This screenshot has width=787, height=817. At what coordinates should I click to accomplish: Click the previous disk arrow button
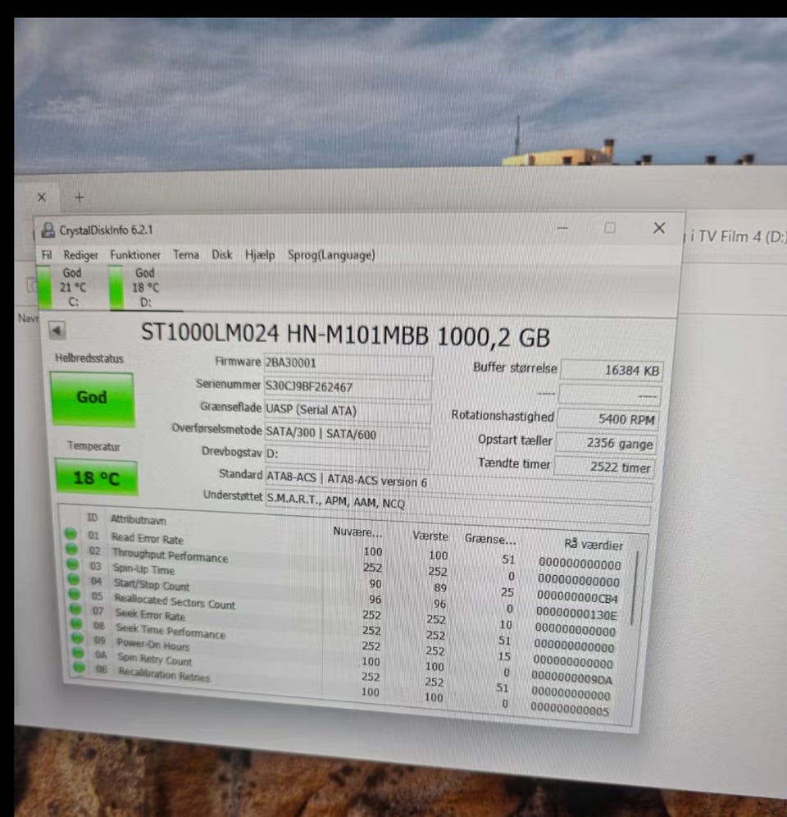pyautogui.click(x=57, y=331)
